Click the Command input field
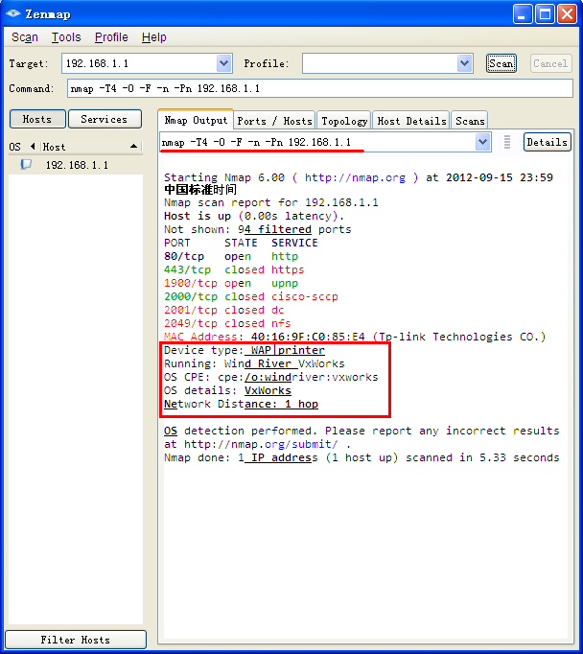The height and width of the screenshot is (654, 583). [x=320, y=88]
